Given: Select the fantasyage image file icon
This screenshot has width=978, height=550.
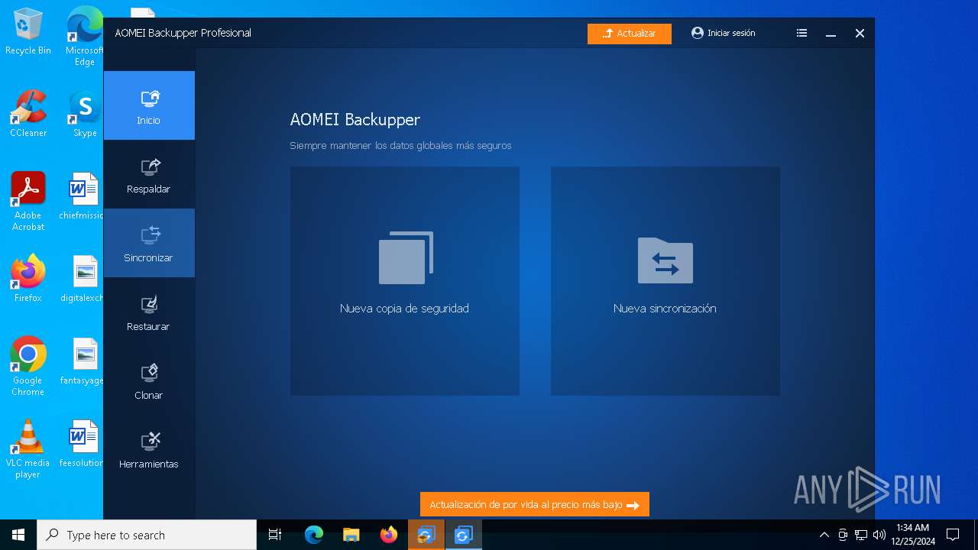Looking at the screenshot, I should tap(82, 361).
